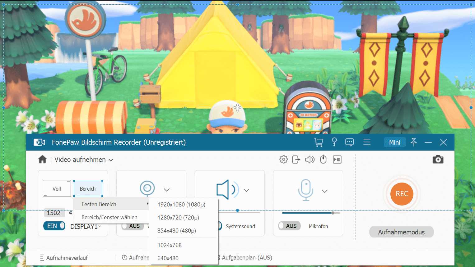Take a screenshot with camera icon
The image size is (475, 267).
tap(438, 159)
